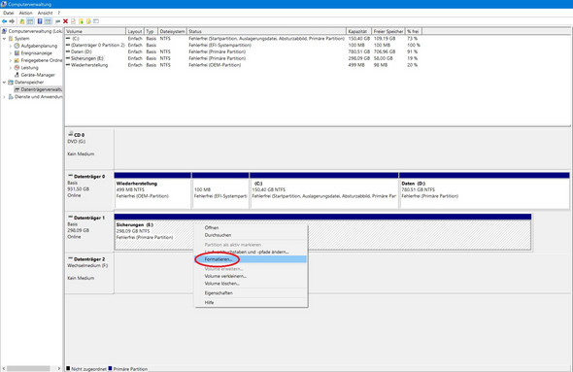Sort by Volume column header
Screen dimensions: 573x372
tap(95, 31)
